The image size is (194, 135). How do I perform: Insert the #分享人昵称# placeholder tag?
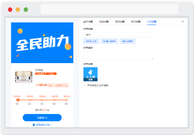point(109,41)
